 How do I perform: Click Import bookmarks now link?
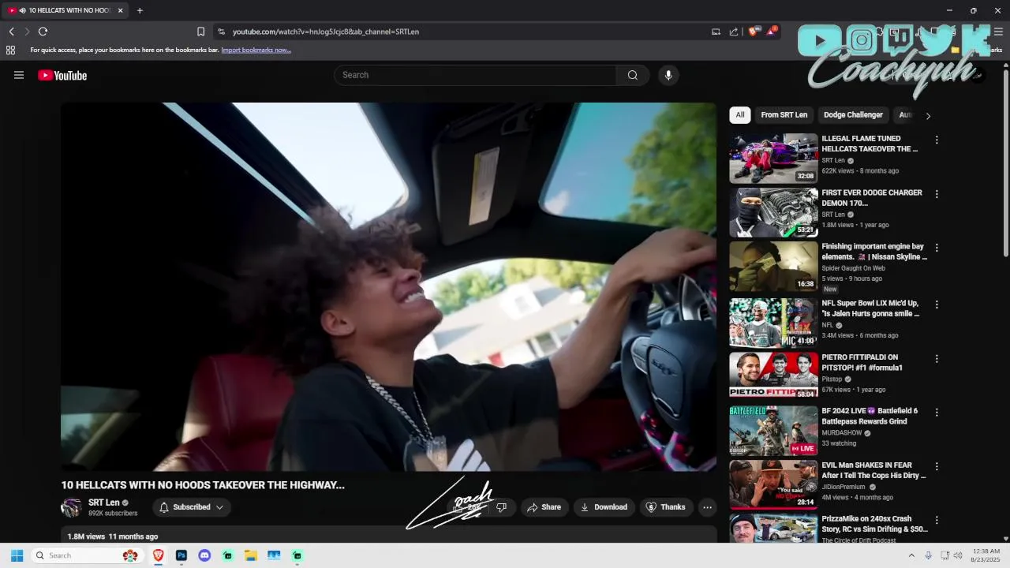256,50
